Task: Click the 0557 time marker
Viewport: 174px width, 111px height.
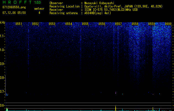Action: coord(118,24)
